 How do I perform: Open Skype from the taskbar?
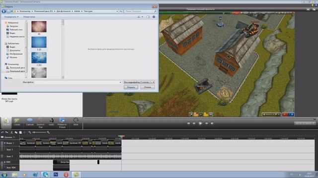[x=45, y=175]
